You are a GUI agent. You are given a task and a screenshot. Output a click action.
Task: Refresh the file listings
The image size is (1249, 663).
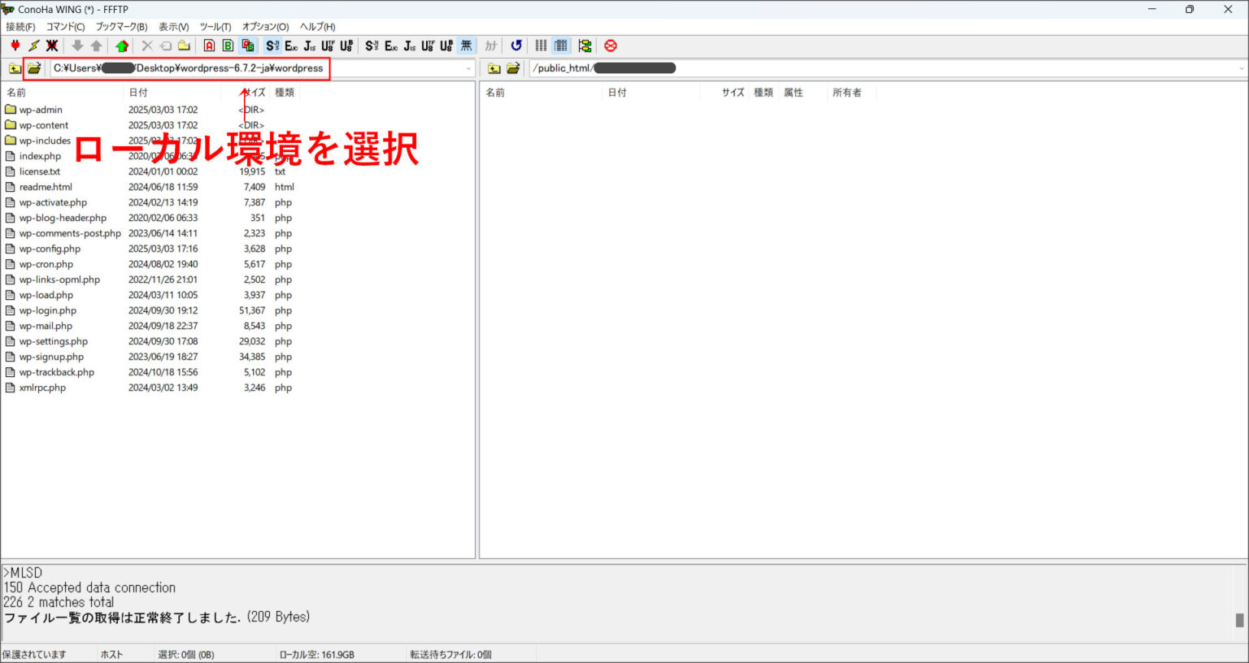pos(516,45)
